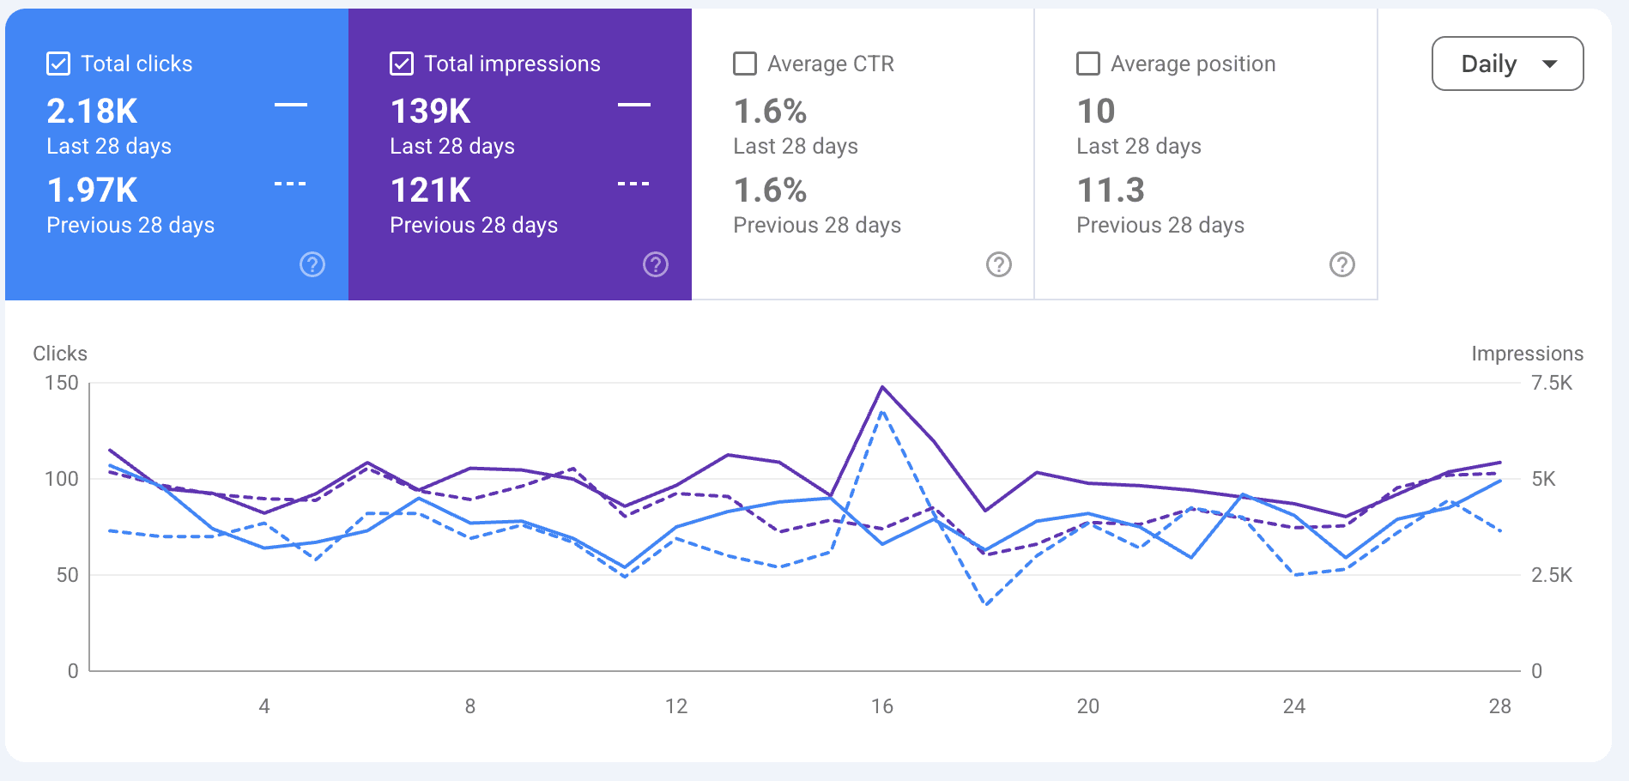
Task: Click the dashed line legend in Total clicks card
Action: click(291, 184)
